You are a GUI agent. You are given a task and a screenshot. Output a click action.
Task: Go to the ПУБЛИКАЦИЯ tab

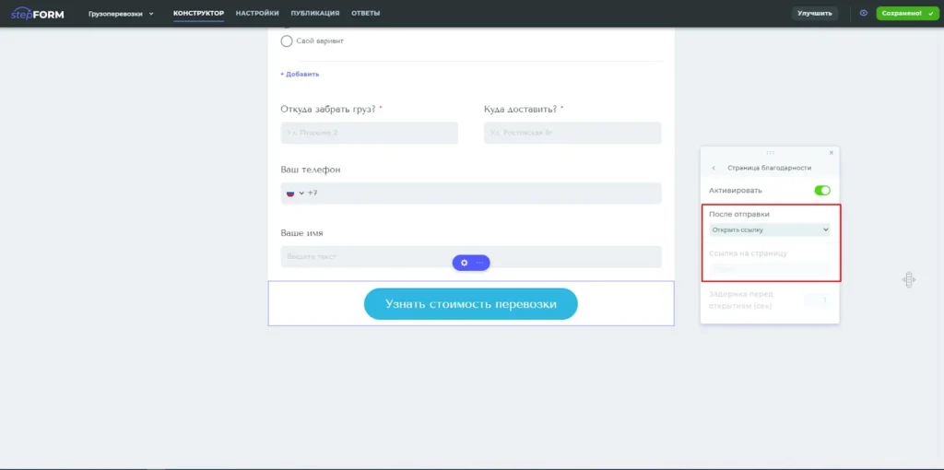[315, 13]
